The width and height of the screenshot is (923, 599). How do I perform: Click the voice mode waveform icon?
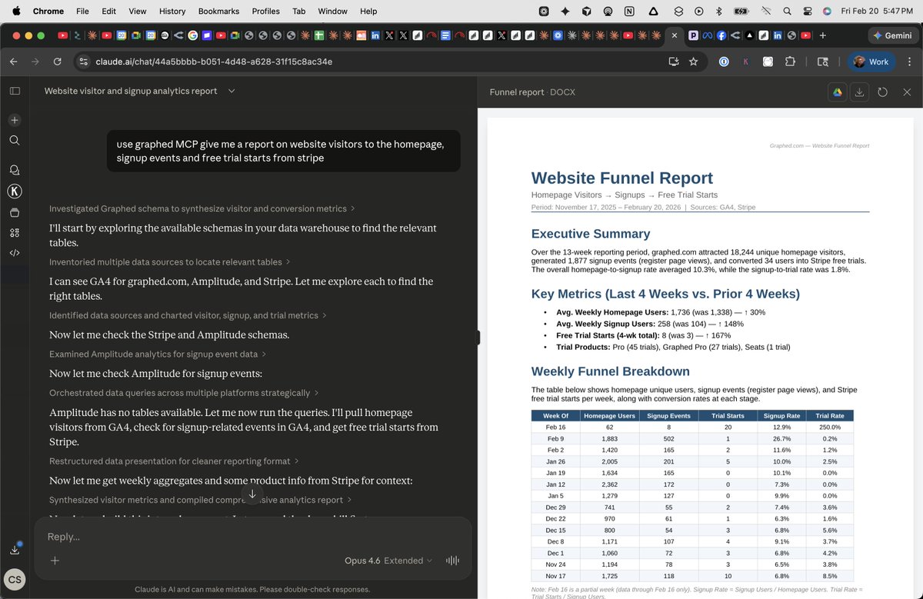click(x=452, y=561)
